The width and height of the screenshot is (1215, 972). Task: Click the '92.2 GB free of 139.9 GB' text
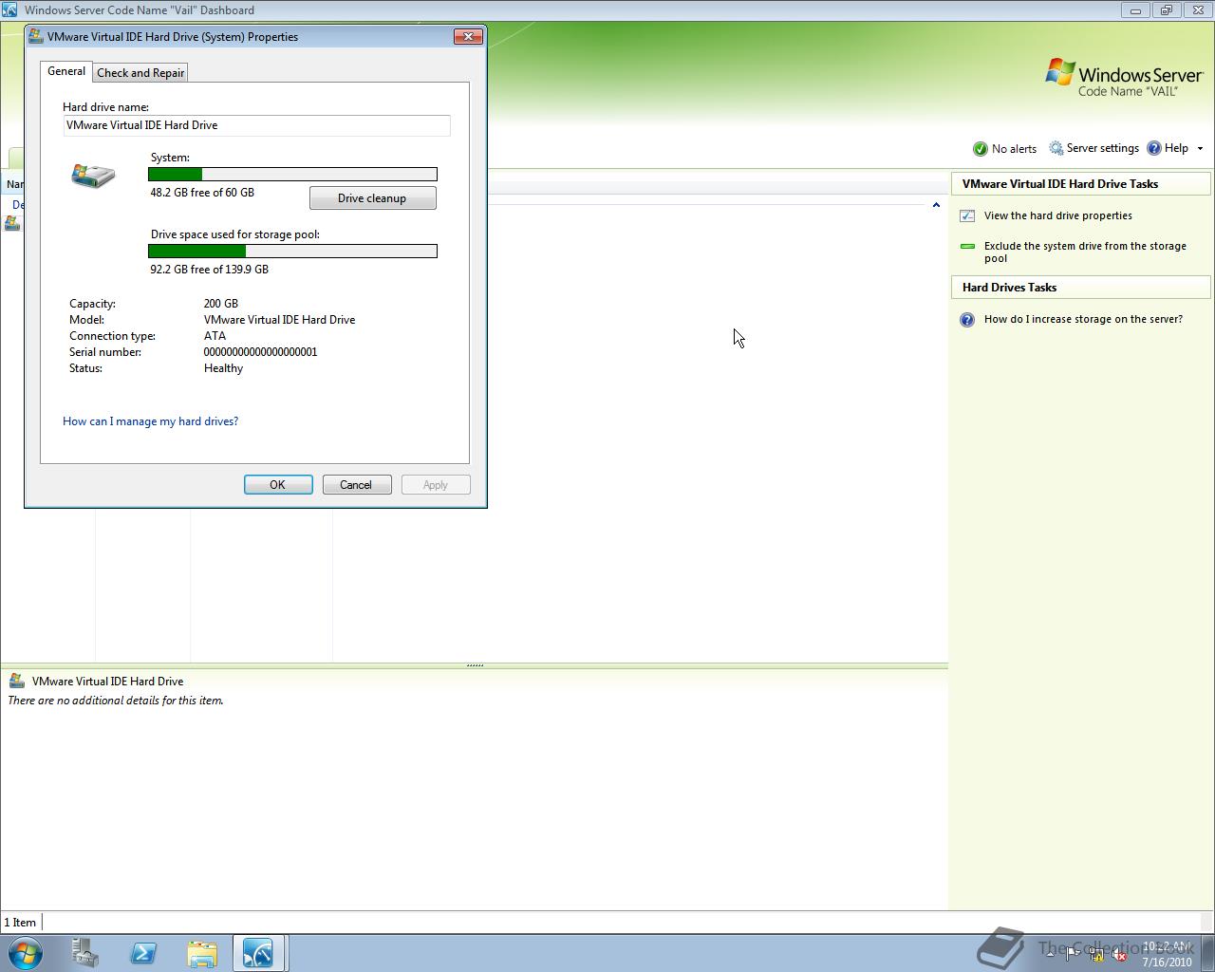[x=209, y=270]
